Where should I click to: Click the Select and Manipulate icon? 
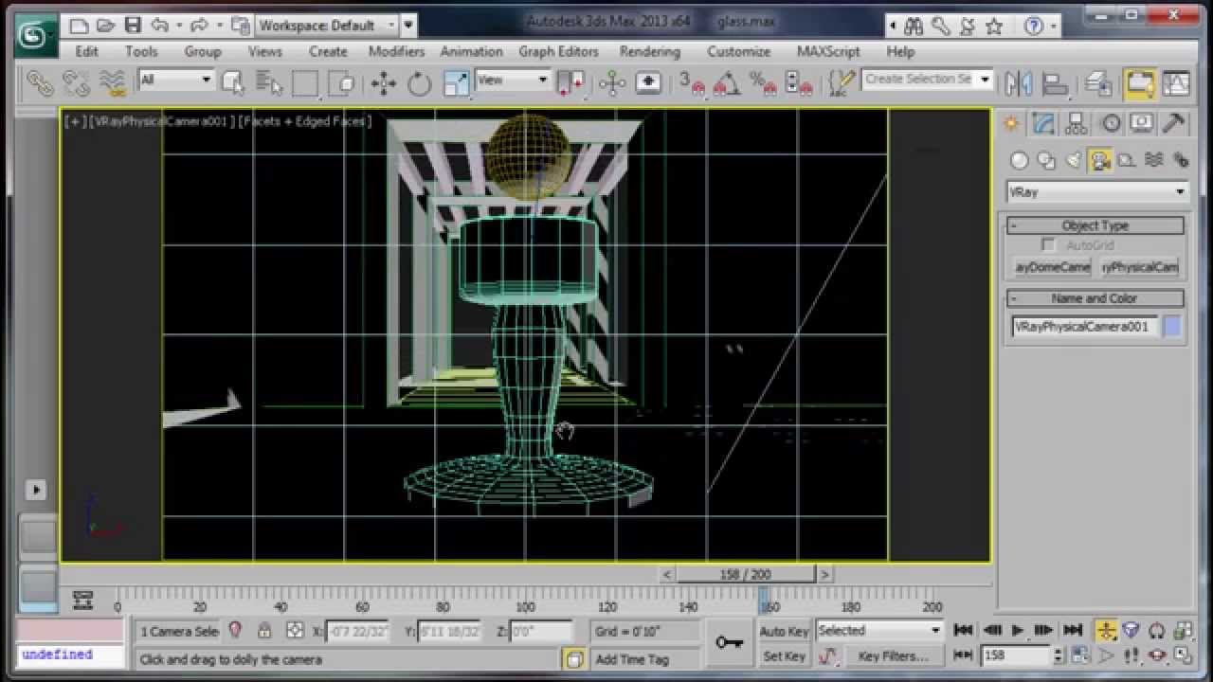pos(612,84)
